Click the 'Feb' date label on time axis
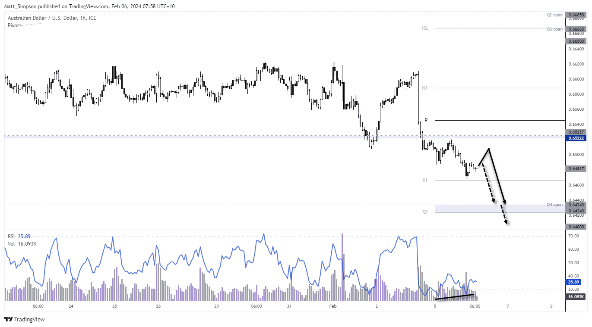592x327 pixels. pyautogui.click(x=332, y=306)
